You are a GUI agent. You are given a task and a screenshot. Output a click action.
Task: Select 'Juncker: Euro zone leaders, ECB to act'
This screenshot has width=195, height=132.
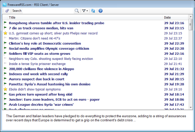[x=54, y=100]
